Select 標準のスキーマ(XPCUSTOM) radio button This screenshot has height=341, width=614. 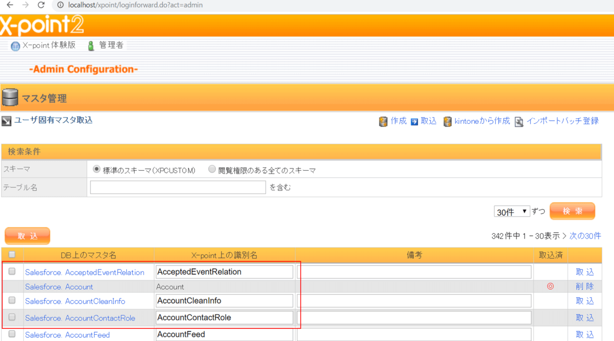pyautogui.click(x=96, y=169)
